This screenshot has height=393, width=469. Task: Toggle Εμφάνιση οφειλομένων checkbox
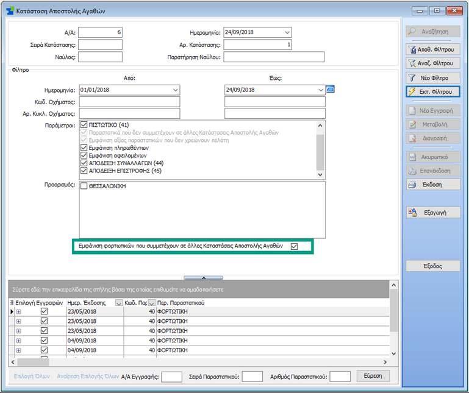click(x=84, y=155)
